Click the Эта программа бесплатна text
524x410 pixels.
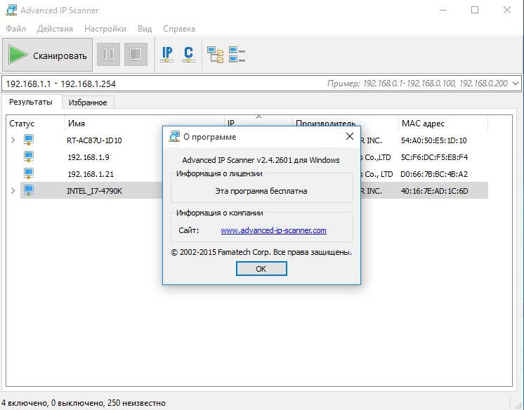261,191
